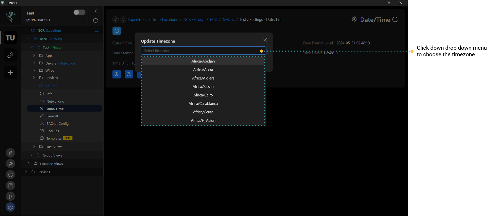487x216 pixels.
Task: Collapse the MNL group tree node
Action: [29, 39]
